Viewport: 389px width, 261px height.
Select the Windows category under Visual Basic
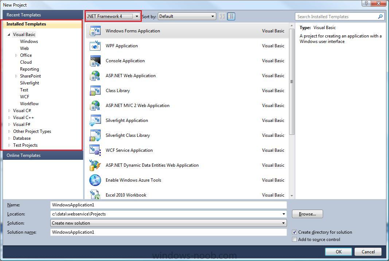pyautogui.click(x=29, y=41)
